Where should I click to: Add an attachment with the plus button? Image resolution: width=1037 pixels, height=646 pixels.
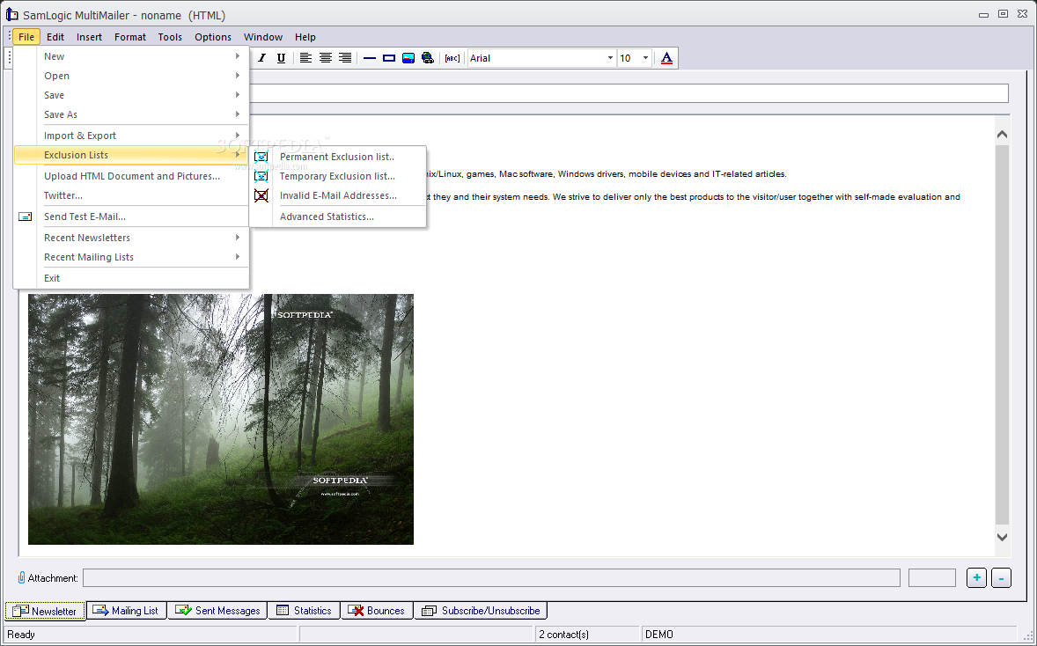click(976, 577)
